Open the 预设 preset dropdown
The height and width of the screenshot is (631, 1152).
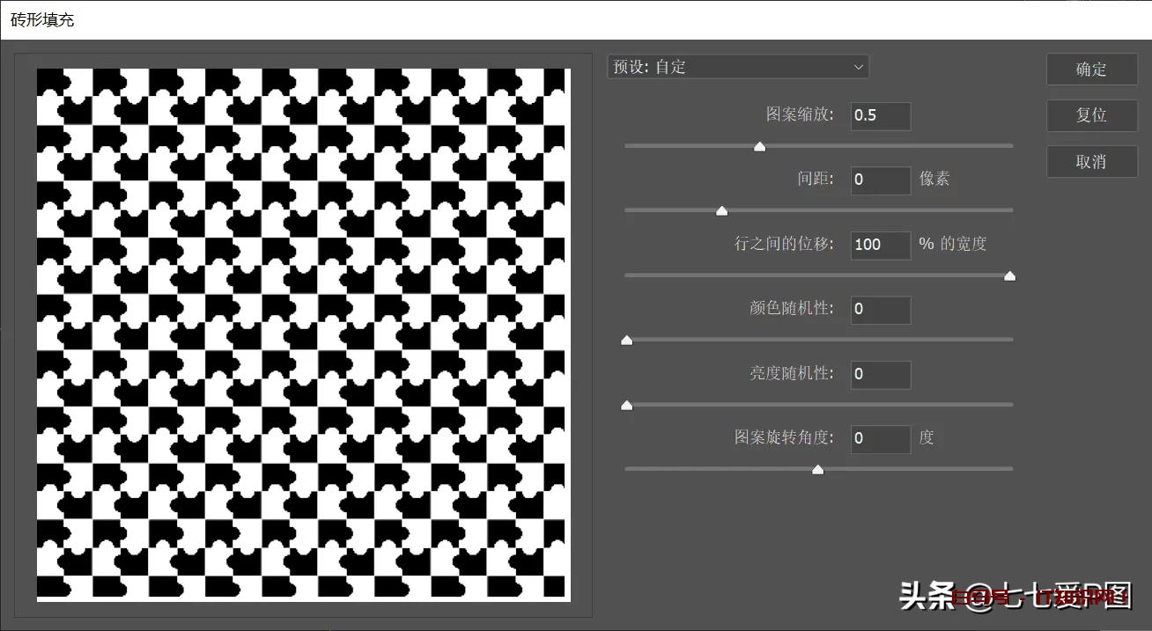click(x=737, y=67)
